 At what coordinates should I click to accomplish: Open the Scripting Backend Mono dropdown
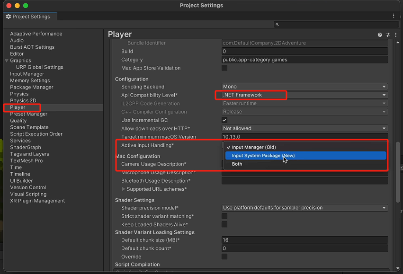(x=305, y=87)
